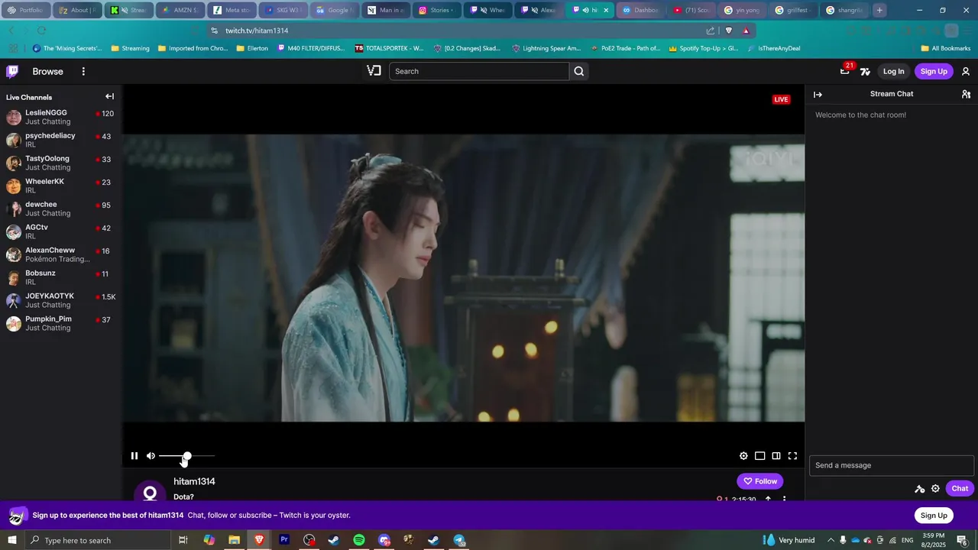Viewport: 978px width, 550px height.
Task: Adjust the player volume slider
Action: pyautogui.click(x=186, y=456)
